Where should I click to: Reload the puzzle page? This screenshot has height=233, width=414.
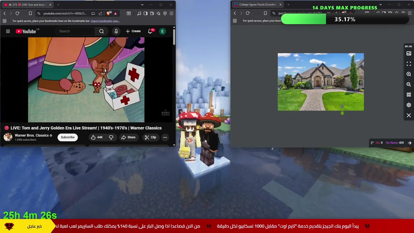(248, 13)
